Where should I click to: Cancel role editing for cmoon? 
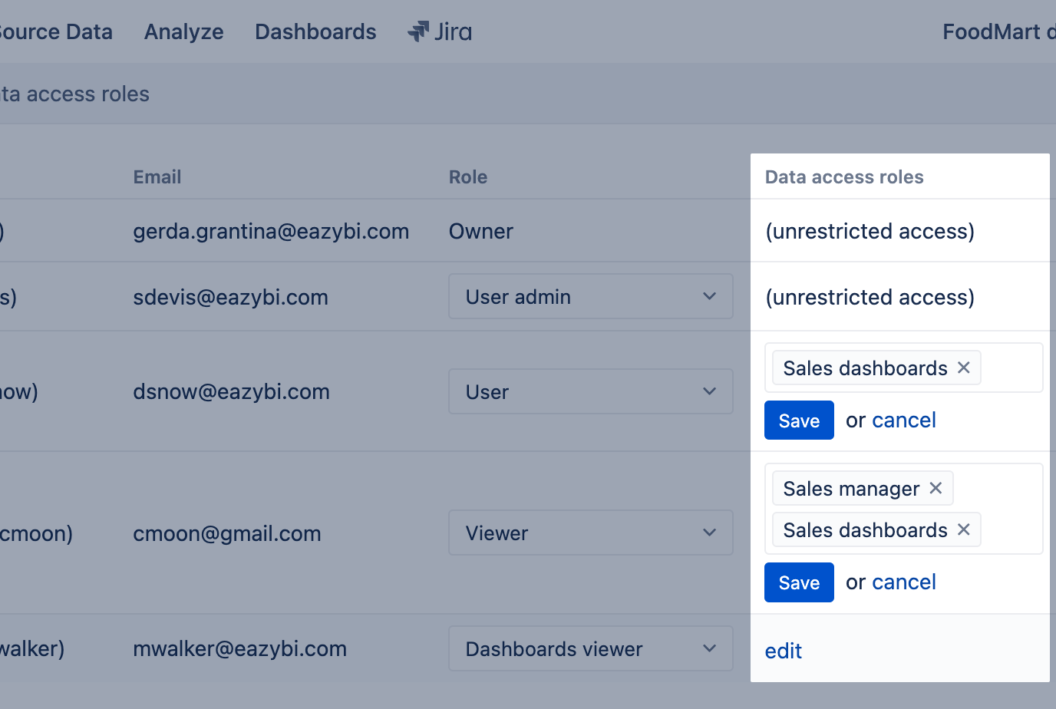tap(903, 582)
